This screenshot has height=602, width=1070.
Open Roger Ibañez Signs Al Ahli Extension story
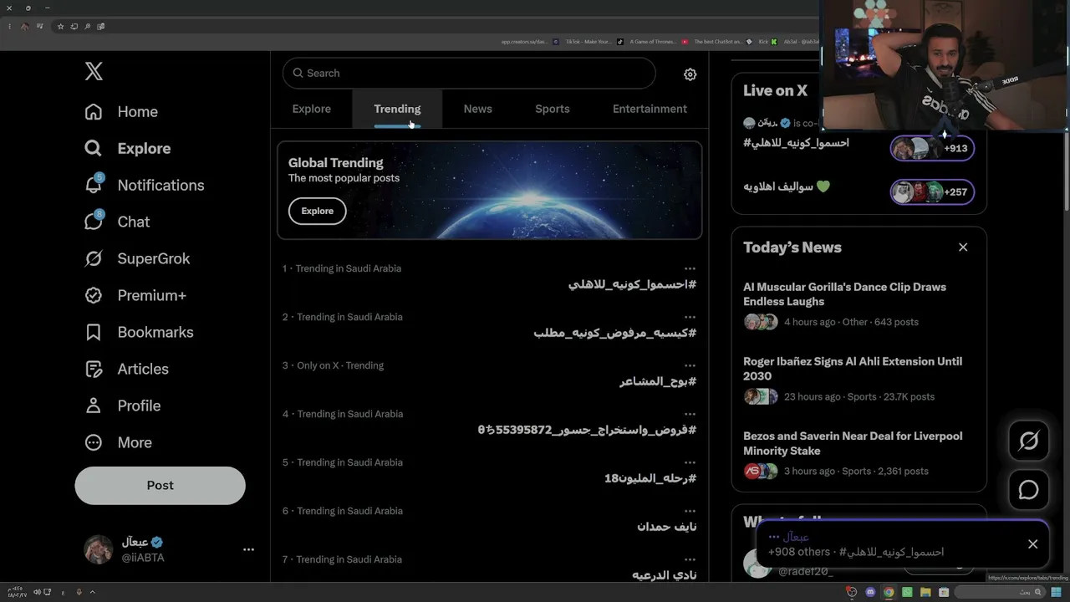pos(853,369)
